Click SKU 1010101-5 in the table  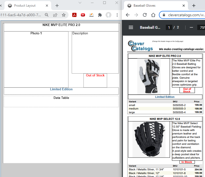pos(179,170)
